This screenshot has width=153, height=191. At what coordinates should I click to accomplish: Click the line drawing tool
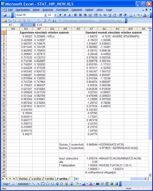click(34, 184)
